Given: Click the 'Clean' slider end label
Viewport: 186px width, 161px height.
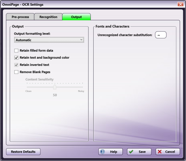Looking at the screenshot, I should pos(28,91).
